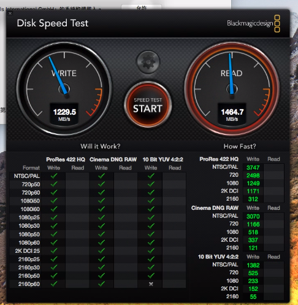
Task: Click the ProRes 2K DCI write value 1171
Action: click(x=253, y=191)
